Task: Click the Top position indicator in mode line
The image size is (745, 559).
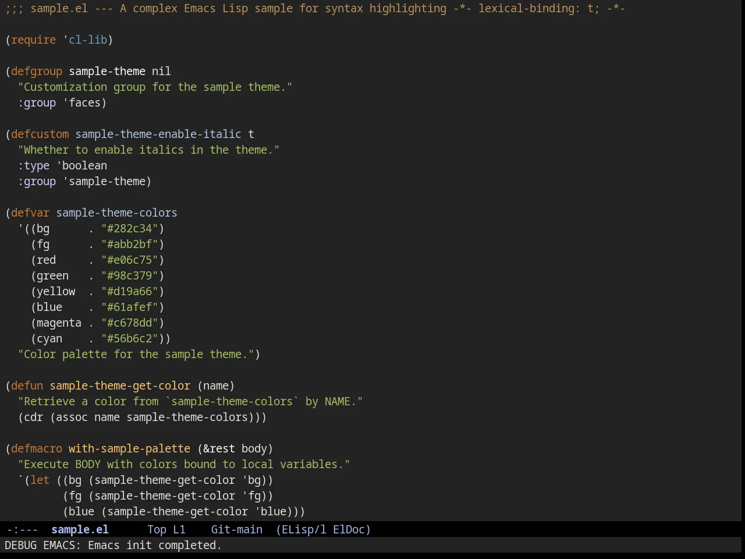Action: click(157, 529)
